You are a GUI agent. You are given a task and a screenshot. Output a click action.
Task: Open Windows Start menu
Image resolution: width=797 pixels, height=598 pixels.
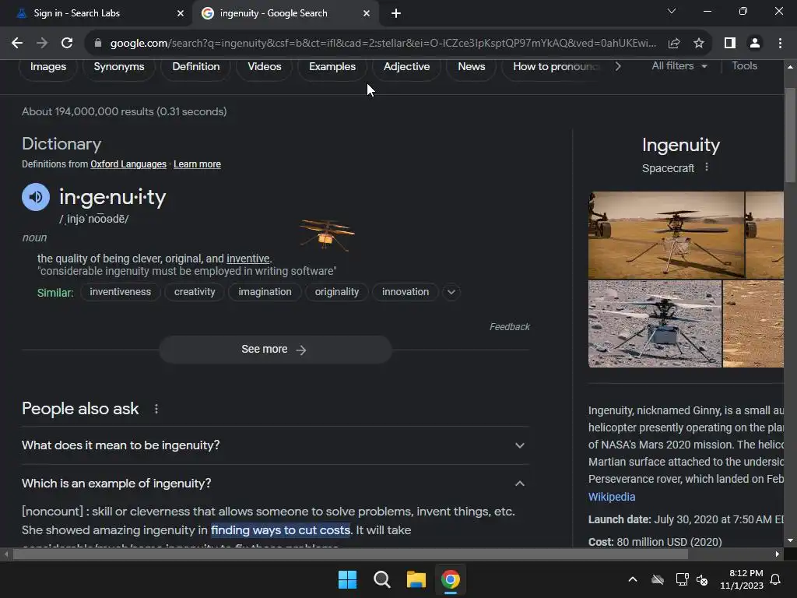coord(348,579)
